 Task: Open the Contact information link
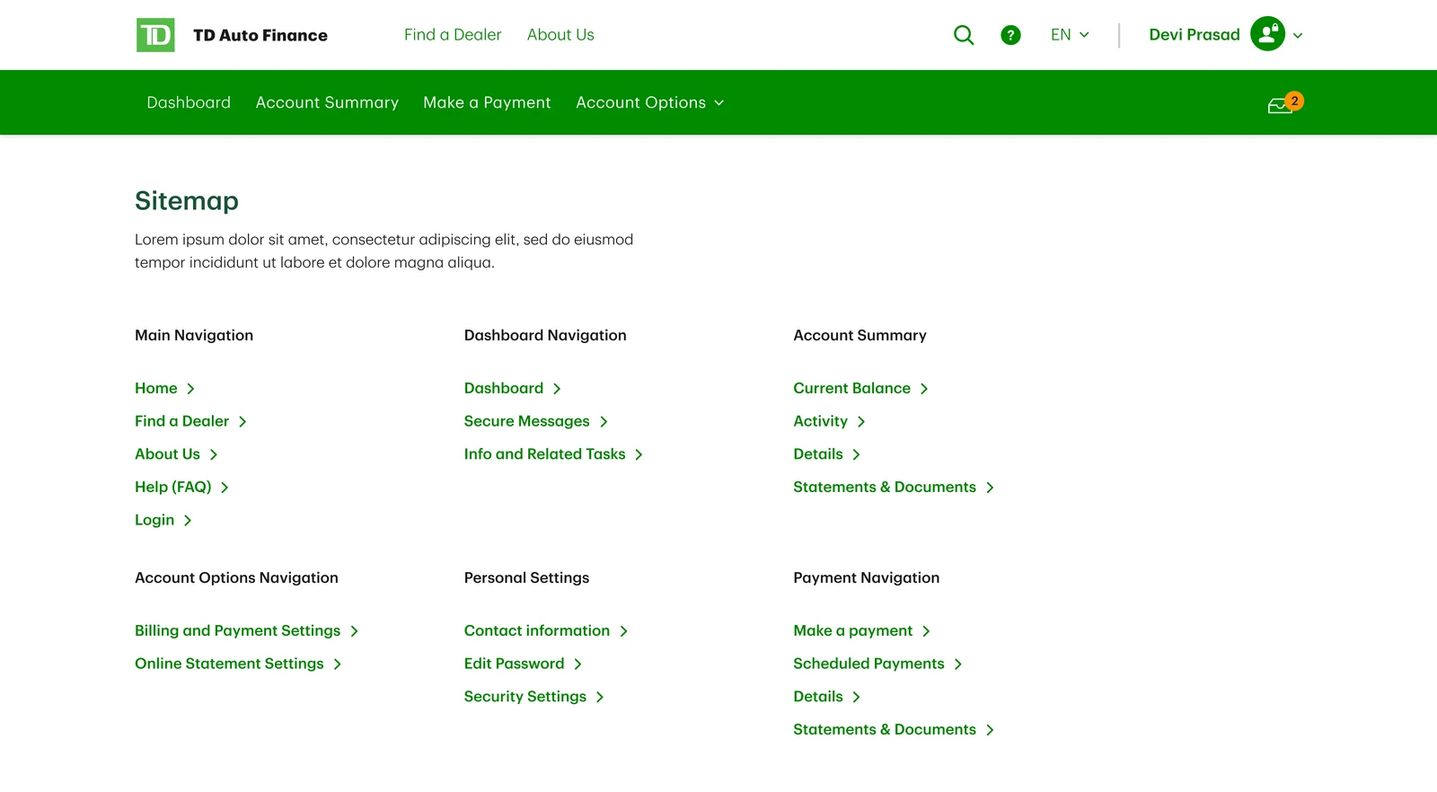tap(546, 630)
